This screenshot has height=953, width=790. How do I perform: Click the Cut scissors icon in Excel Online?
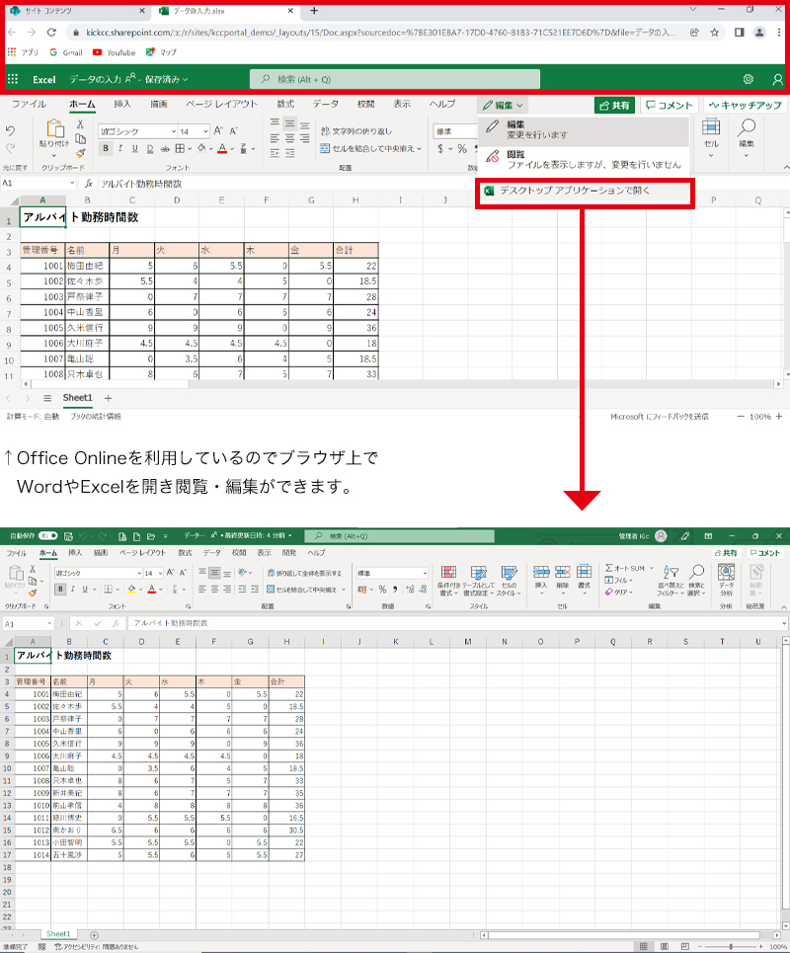click(80, 124)
